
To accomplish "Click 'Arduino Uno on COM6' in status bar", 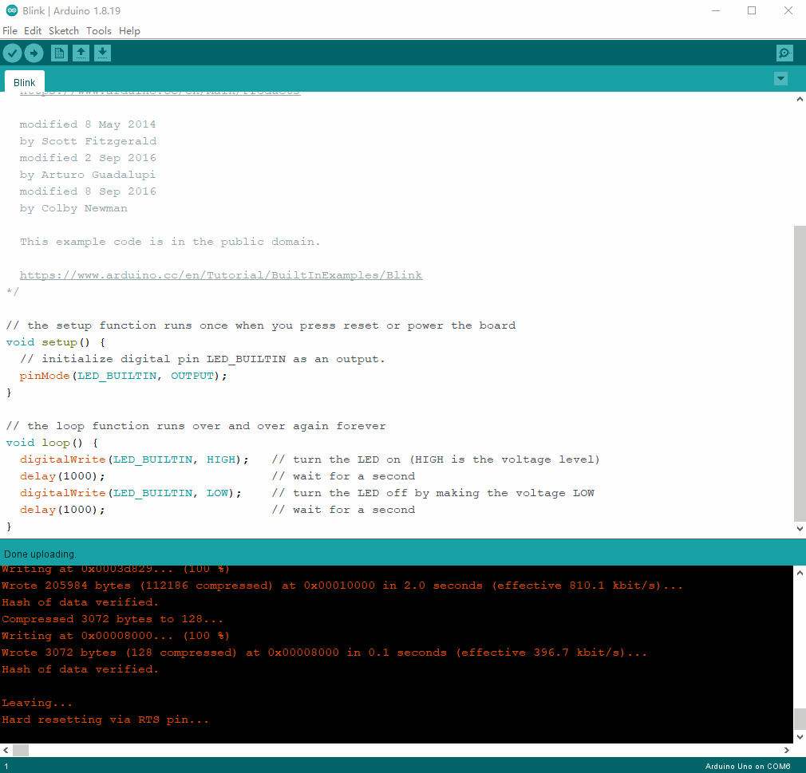I will pyautogui.click(x=748, y=766).
